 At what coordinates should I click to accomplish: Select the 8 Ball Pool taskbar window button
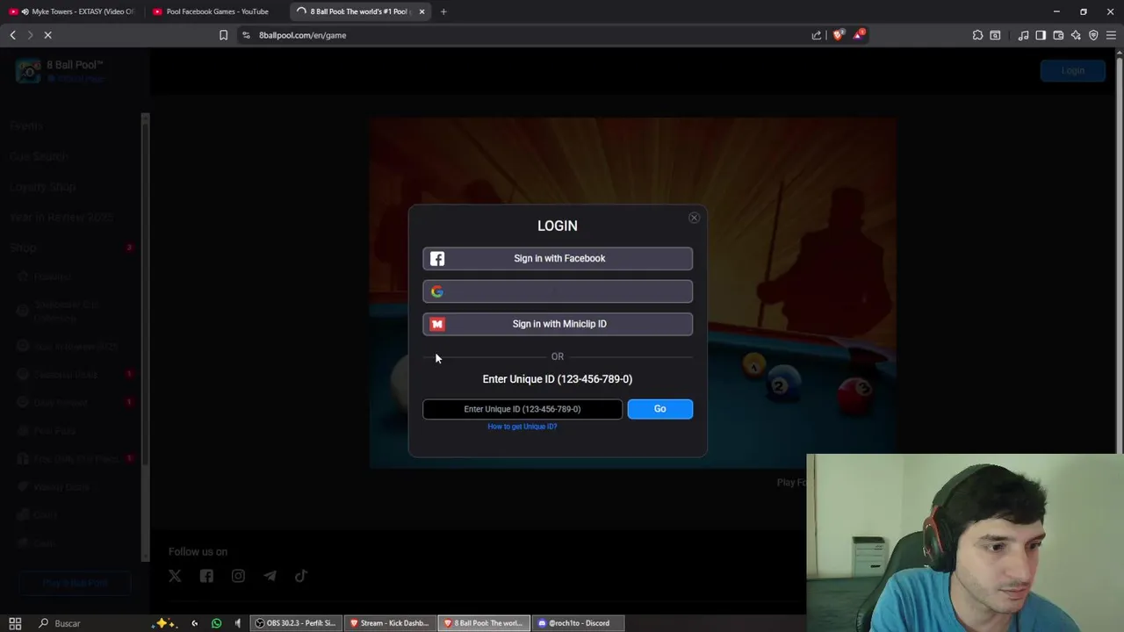point(483,623)
